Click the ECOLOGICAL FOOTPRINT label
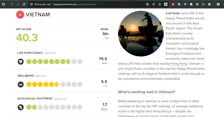The width and height of the screenshot is (224, 117). pos(35,98)
